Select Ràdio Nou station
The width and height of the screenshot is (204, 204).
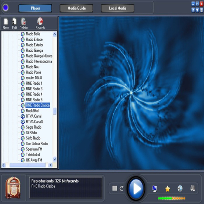pos(33,67)
